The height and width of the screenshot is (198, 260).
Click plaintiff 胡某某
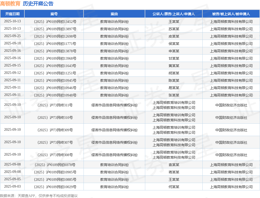pos(174,73)
